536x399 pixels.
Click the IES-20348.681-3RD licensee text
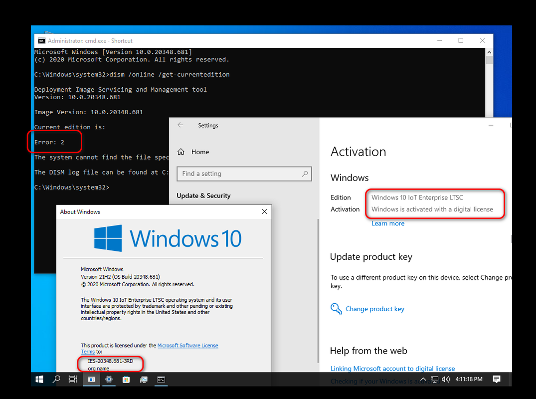pos(110,361)
